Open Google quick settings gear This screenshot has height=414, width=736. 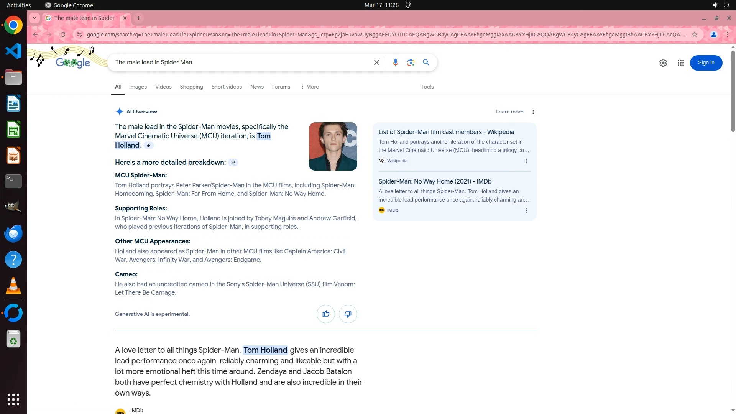pyautogui.click(x=663, y=63)
